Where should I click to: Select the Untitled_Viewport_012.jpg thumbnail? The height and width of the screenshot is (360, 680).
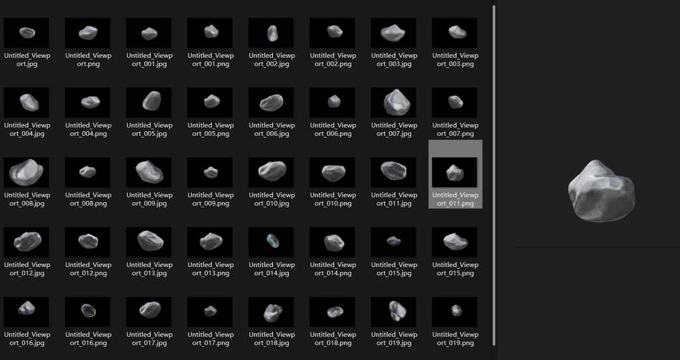[27, 242]
